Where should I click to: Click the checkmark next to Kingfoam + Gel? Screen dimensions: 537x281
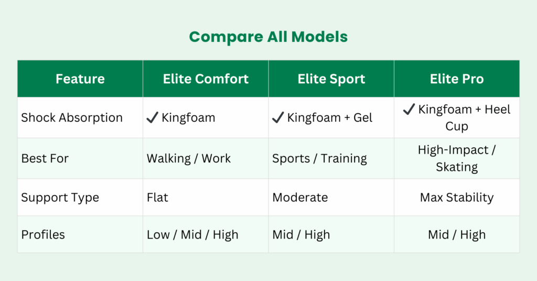(278, 118)
